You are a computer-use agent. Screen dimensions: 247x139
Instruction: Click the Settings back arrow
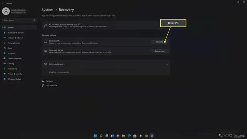coord(3,3)
